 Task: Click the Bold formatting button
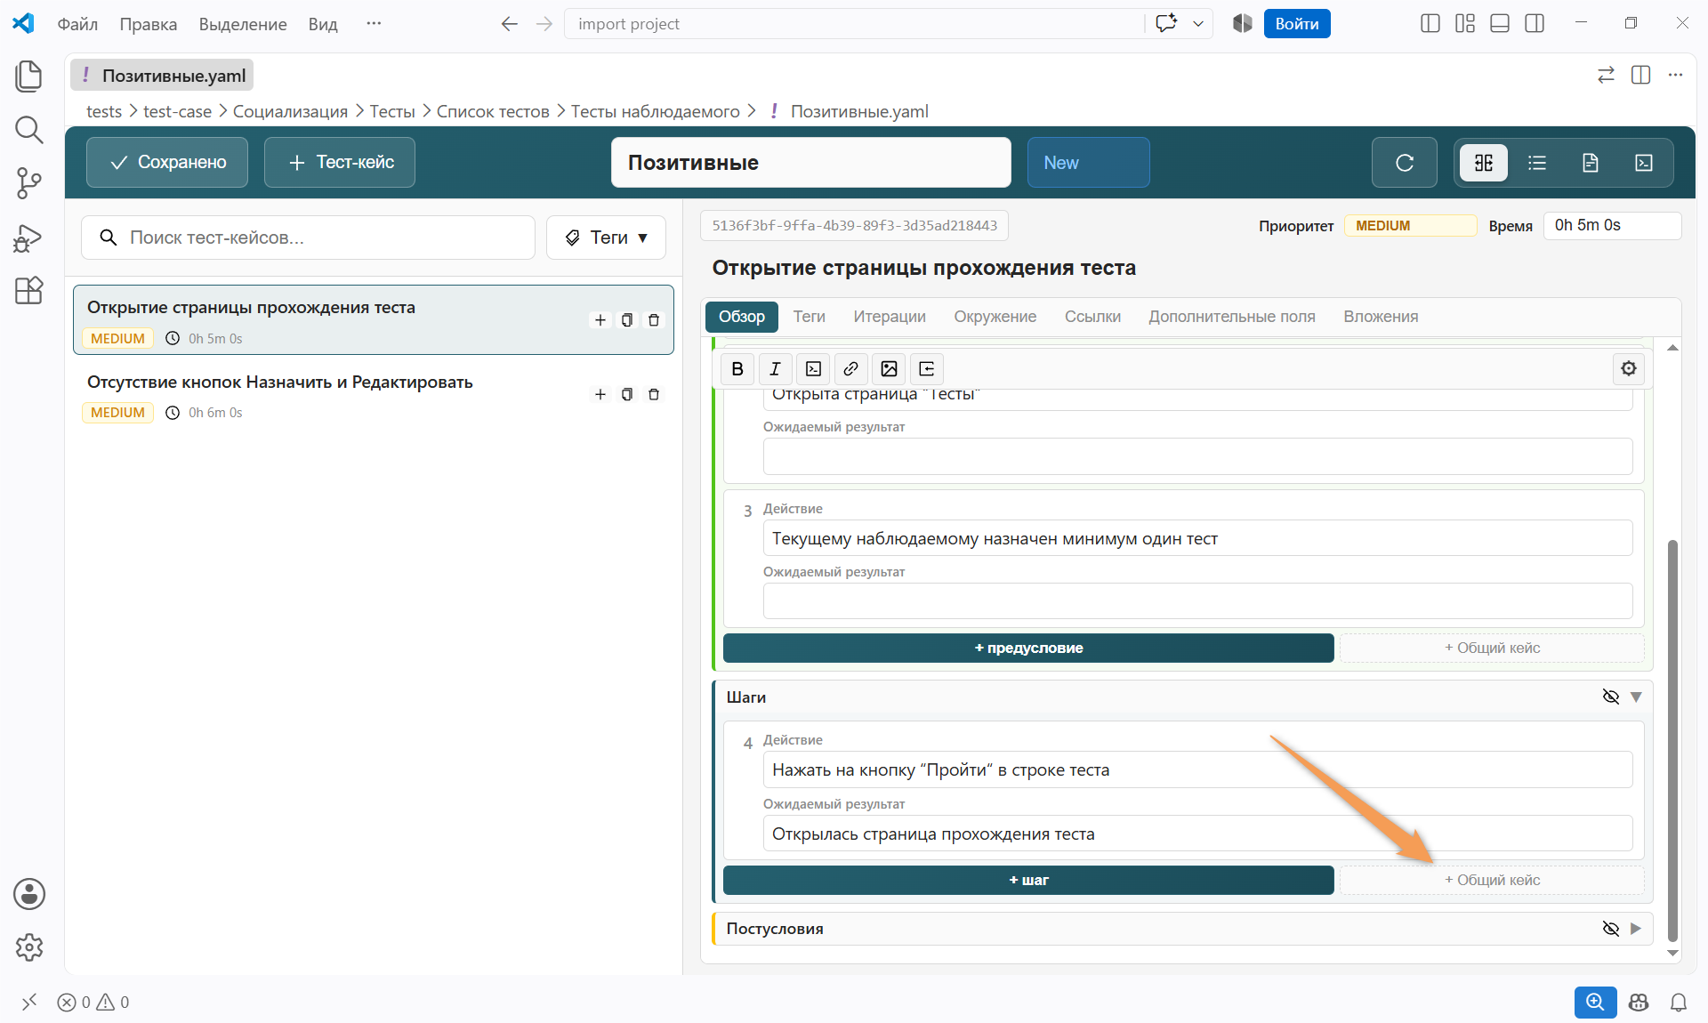point(737,368)
